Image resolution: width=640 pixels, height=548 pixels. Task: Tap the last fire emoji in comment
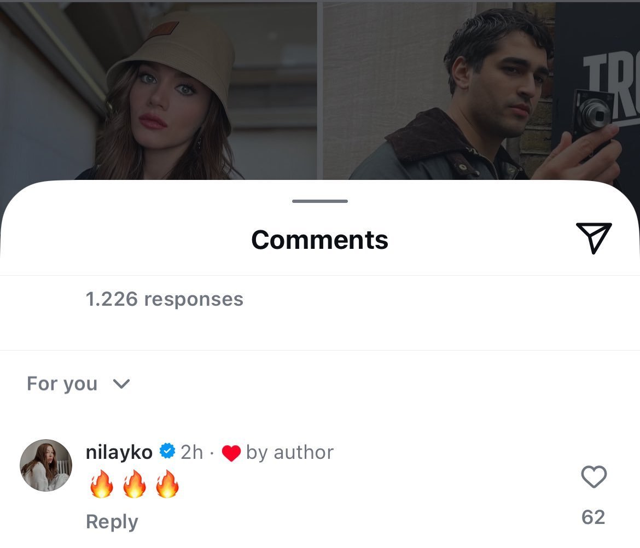(x=167, y=485)
